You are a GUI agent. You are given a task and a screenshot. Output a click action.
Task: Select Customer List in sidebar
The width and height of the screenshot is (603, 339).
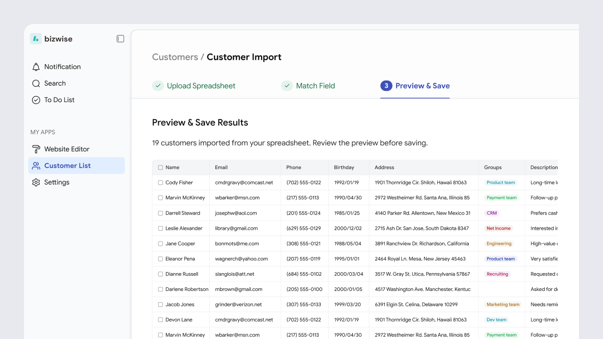pyautogui.click(x=76, y=166)
